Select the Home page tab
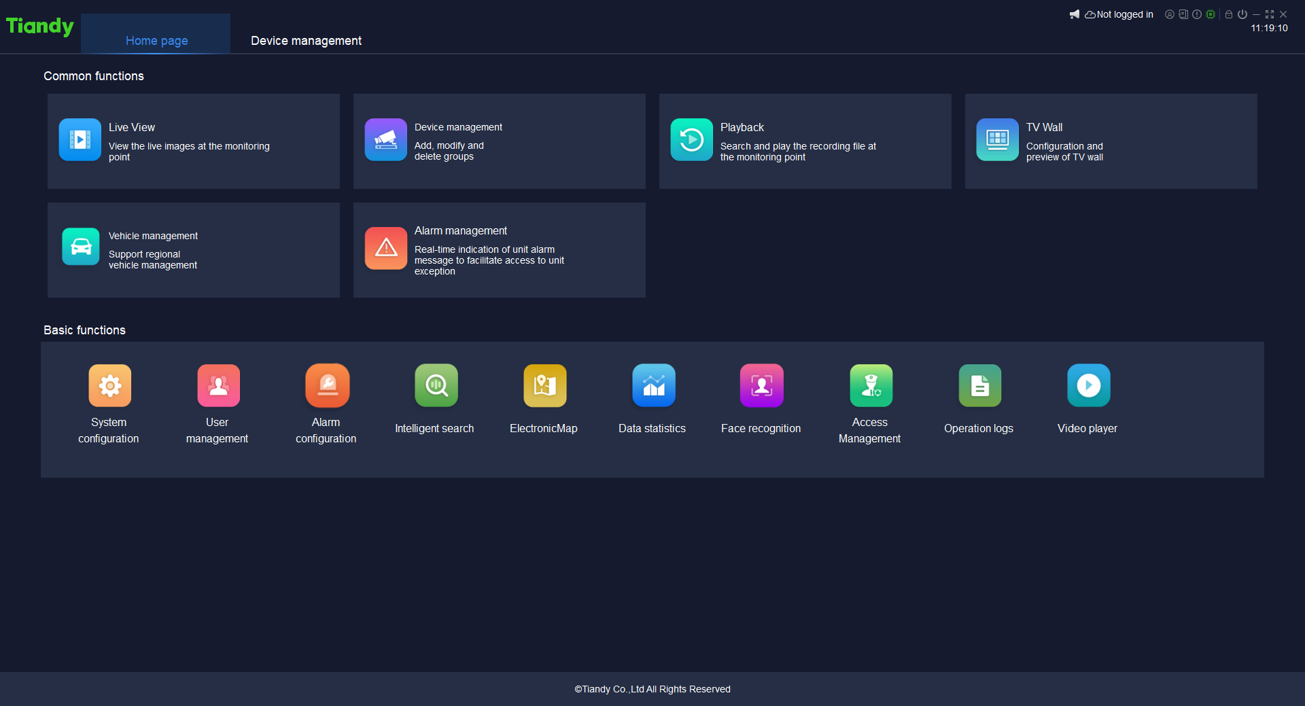This screenshot has height=706, width=1305. [156, 41]
